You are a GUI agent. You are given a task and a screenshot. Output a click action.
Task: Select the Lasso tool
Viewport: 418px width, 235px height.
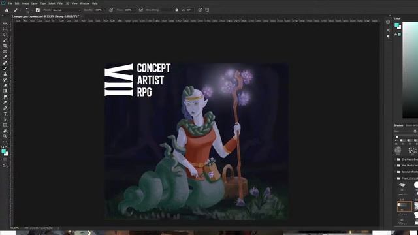[x=5, y=35]
